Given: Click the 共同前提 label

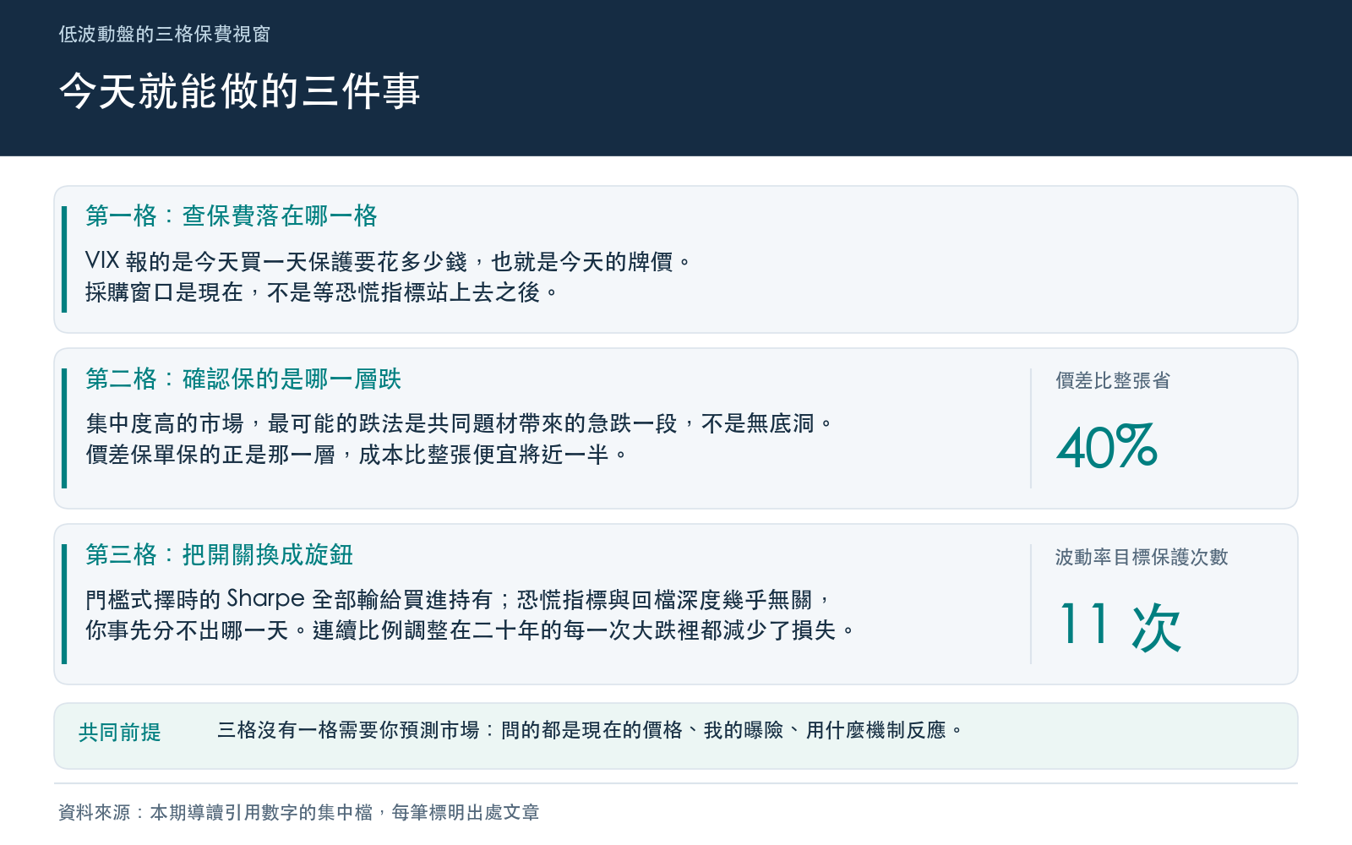Looking at the screenshot, I should tap(120, 733).
